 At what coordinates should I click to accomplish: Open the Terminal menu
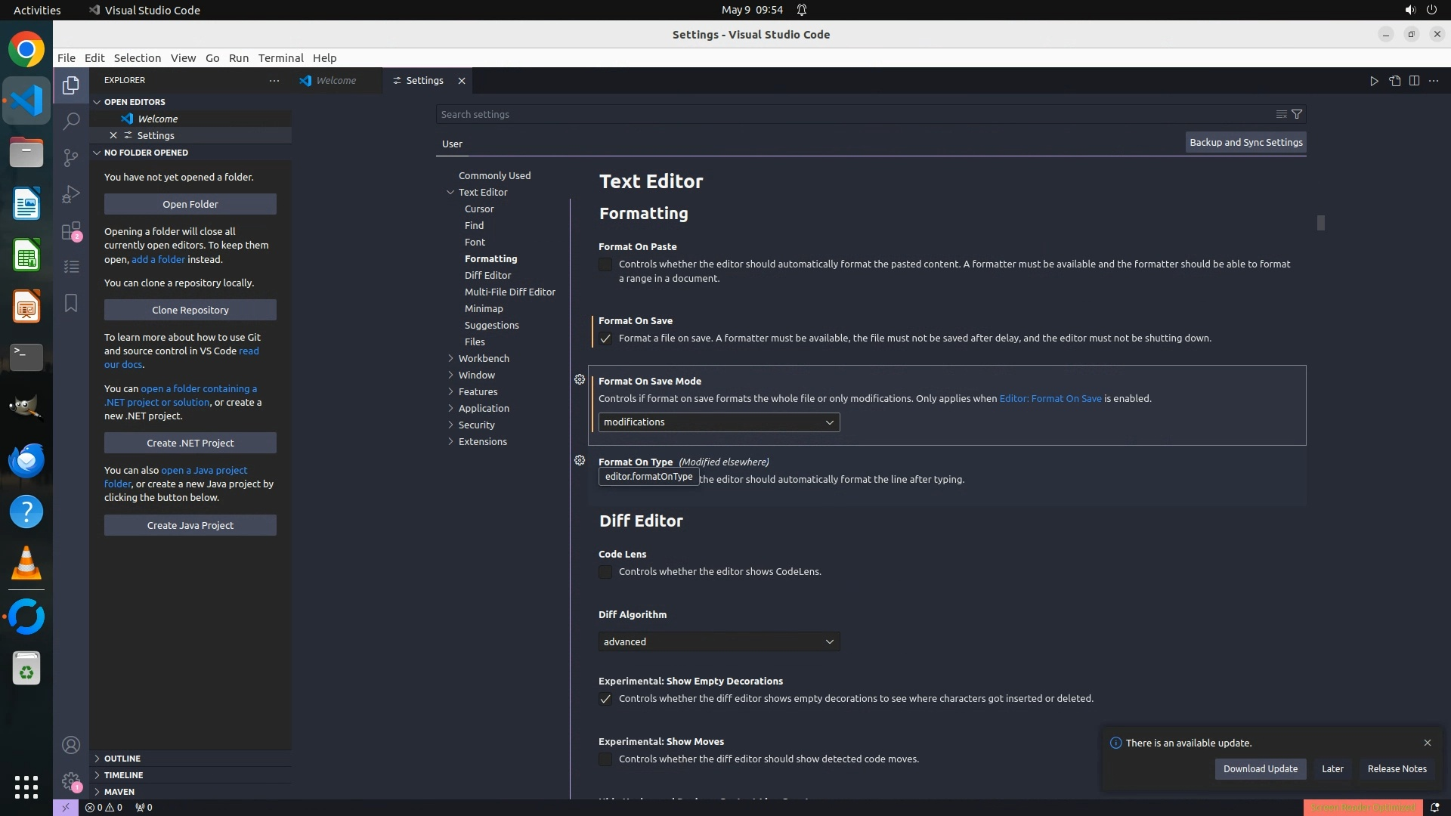pyautogui.click(x=280, y=58)
